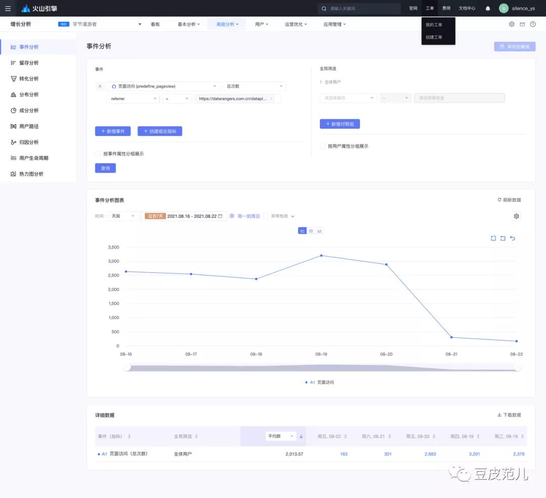Switch to line chart view icon

click(x=302, y=231)
